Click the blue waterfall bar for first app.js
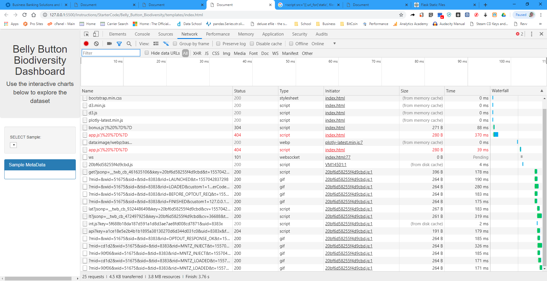The width and height of the screenshot is (547, 281). (496, 135)
